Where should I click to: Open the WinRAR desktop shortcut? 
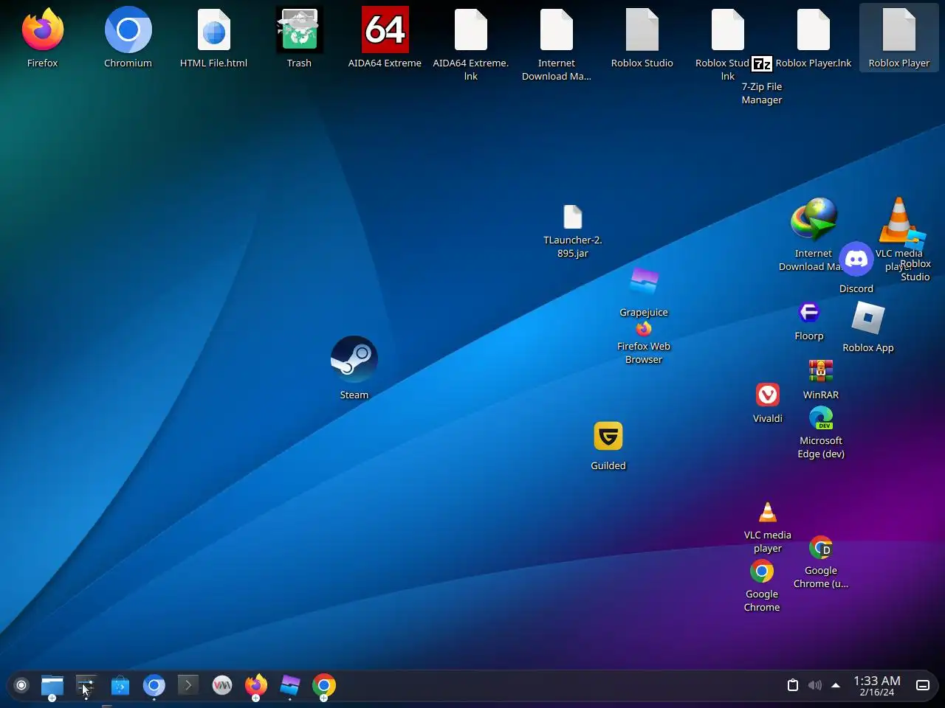[821, 371]
